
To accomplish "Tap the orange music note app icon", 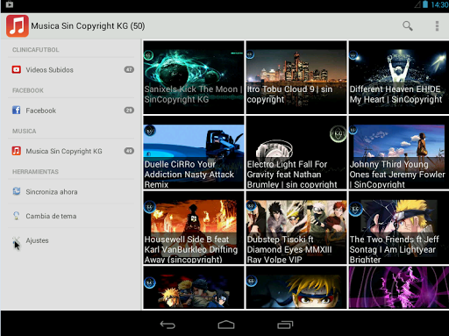I will pyautogui.click(x=18, y=26).
